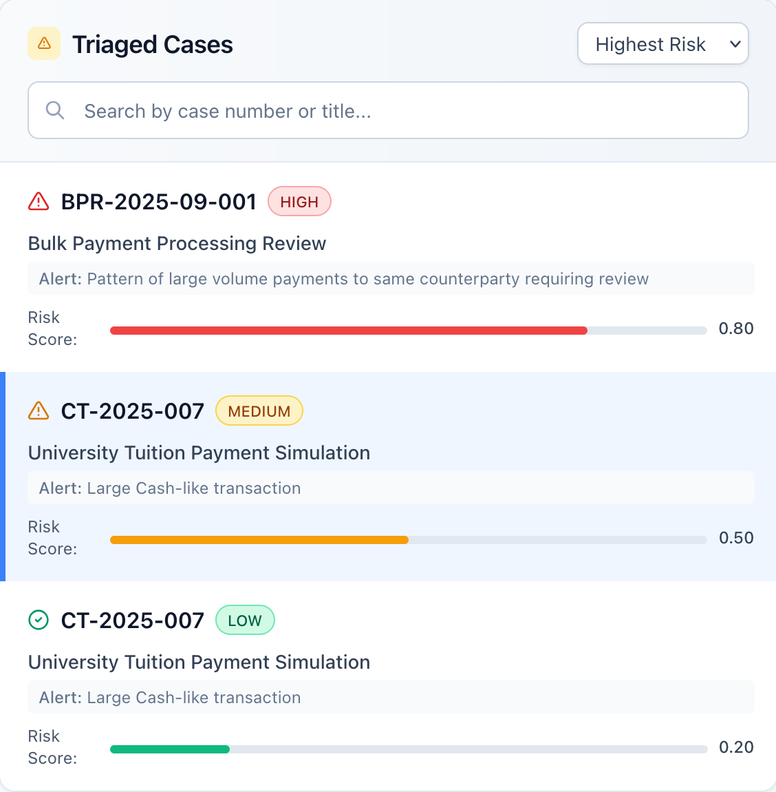Click the yellow warning icon beside Triaged Cases
This screenshot has width=776, height=792.
coord(43,43)
